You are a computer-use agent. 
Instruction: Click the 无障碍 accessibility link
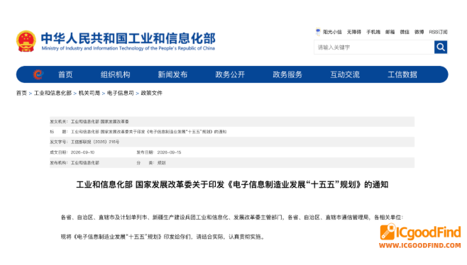coord(354,32)
